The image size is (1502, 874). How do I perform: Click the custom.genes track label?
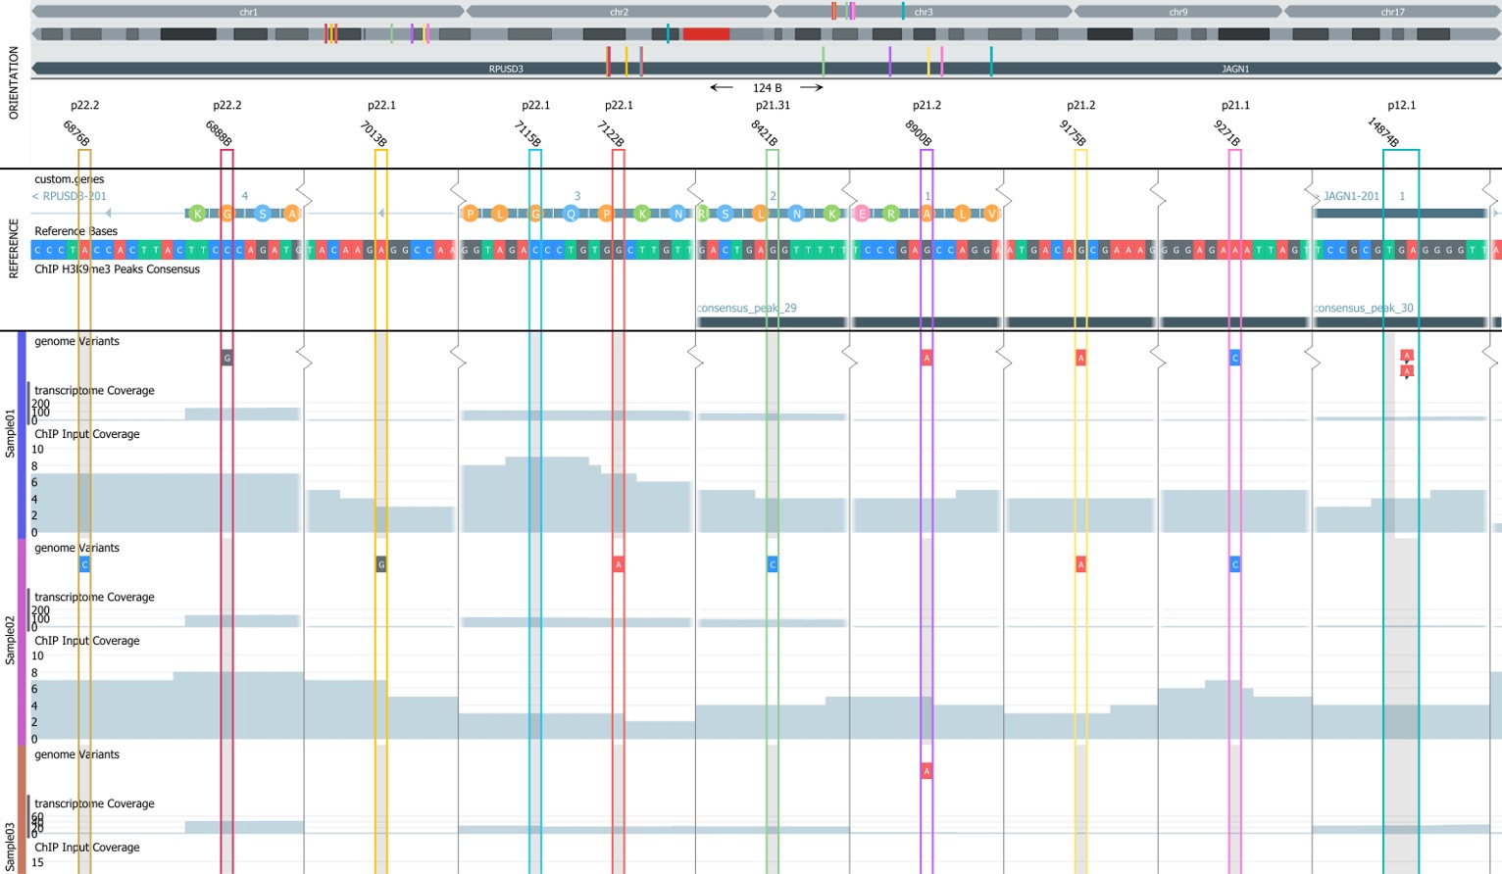tap(69, 179)
